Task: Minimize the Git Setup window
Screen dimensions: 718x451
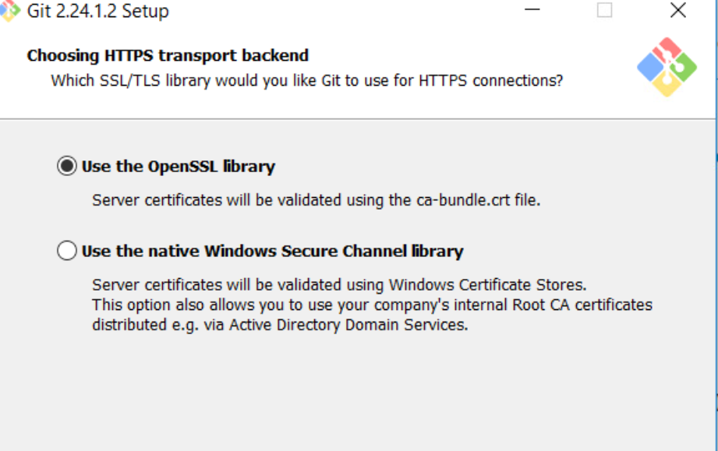Action: (x=532, y=11)
